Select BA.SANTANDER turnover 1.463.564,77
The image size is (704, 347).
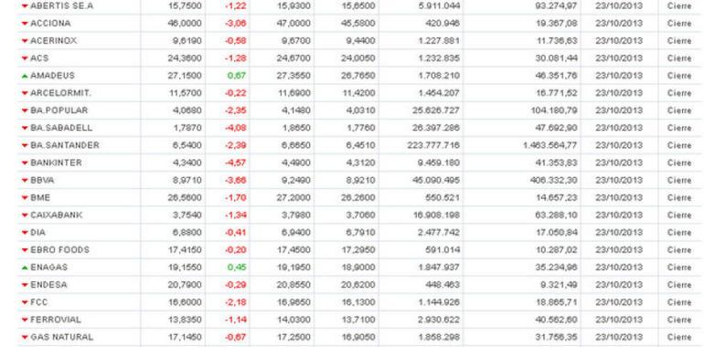(x=550, y=145)
